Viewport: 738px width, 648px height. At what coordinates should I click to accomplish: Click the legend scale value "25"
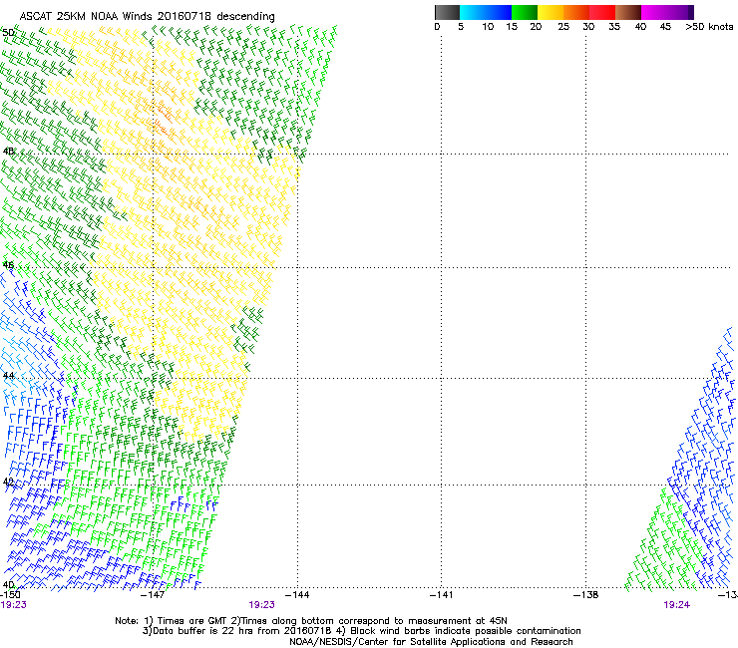(563, 27)
